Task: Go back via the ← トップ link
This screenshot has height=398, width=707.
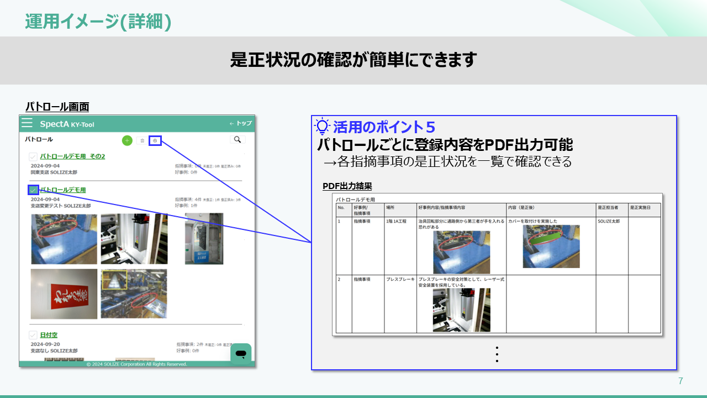Action: pos(240,123)
